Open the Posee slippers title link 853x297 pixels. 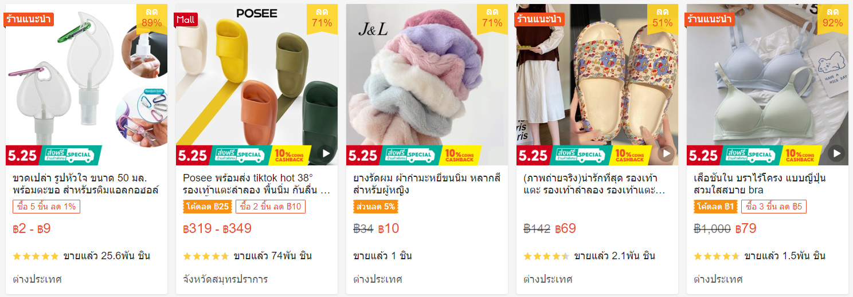click(257, 184)
